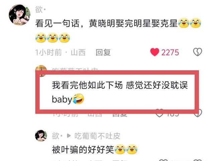
Task: Tap the avatar of the second reply author
Action: (x=41, y=68)
